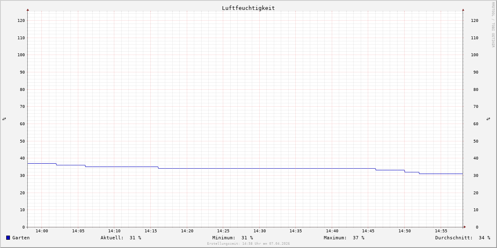
Task: Select the Garten legend label
Action: (x=21, y=238)
